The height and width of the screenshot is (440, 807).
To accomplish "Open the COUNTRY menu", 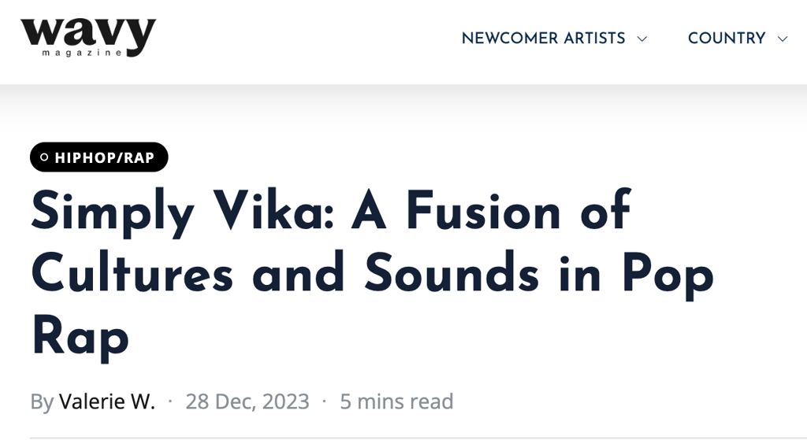I will [726, 39].
